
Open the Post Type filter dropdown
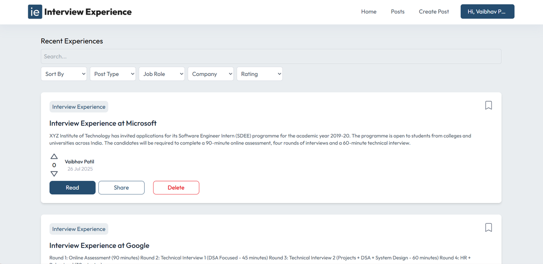(x=113, y=74)
